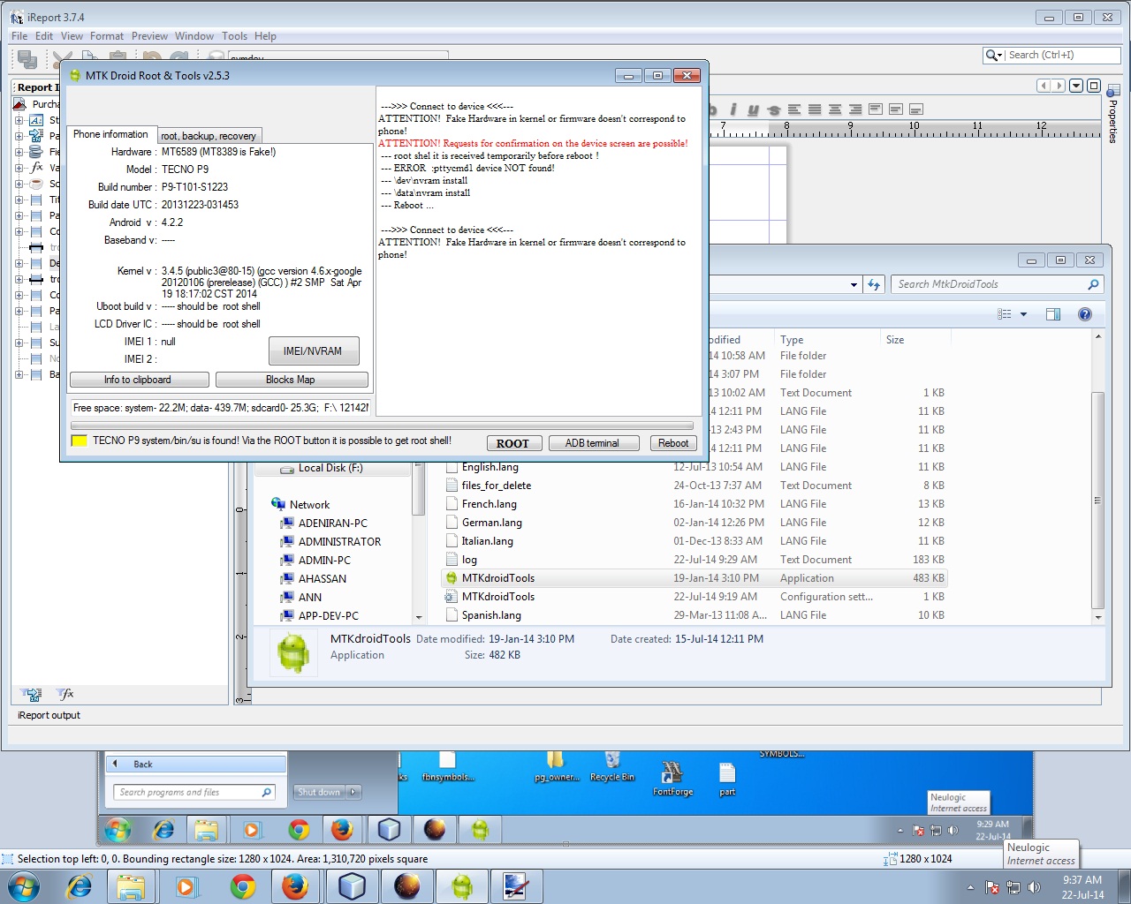Open Explorer address bar history dropdown
The width and height of the screenshot is (1131, 904).
(x=854, y=284)
